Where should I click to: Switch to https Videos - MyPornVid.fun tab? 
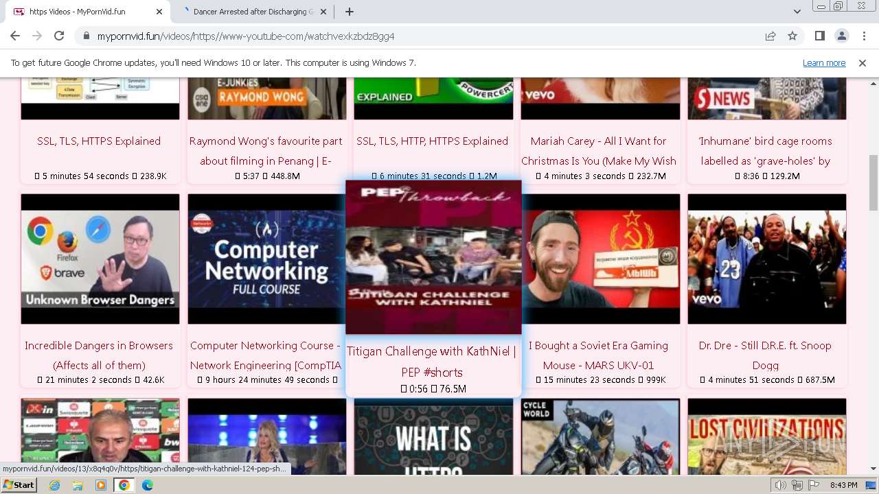tap(86, 12)
